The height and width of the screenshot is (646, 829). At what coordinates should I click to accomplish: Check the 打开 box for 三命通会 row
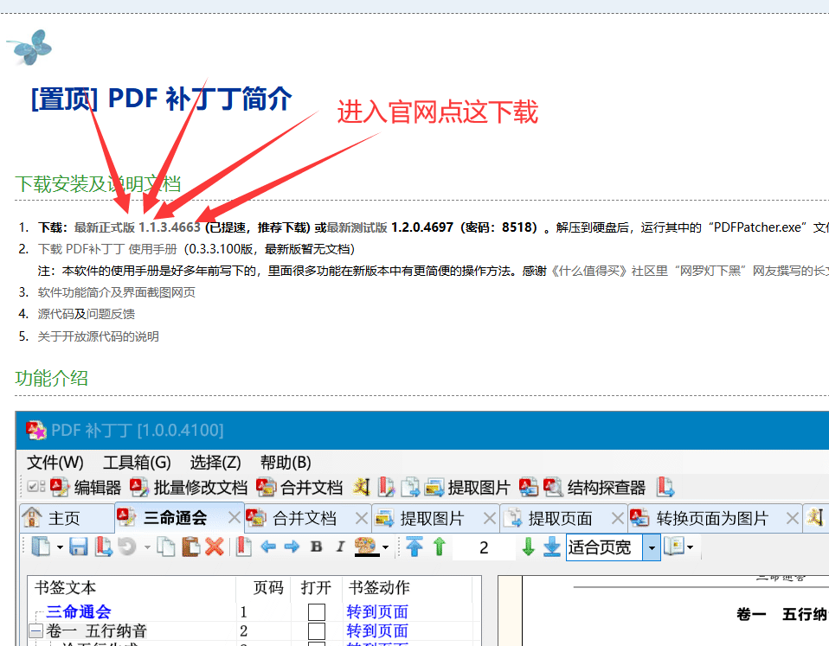coord(317,612)
